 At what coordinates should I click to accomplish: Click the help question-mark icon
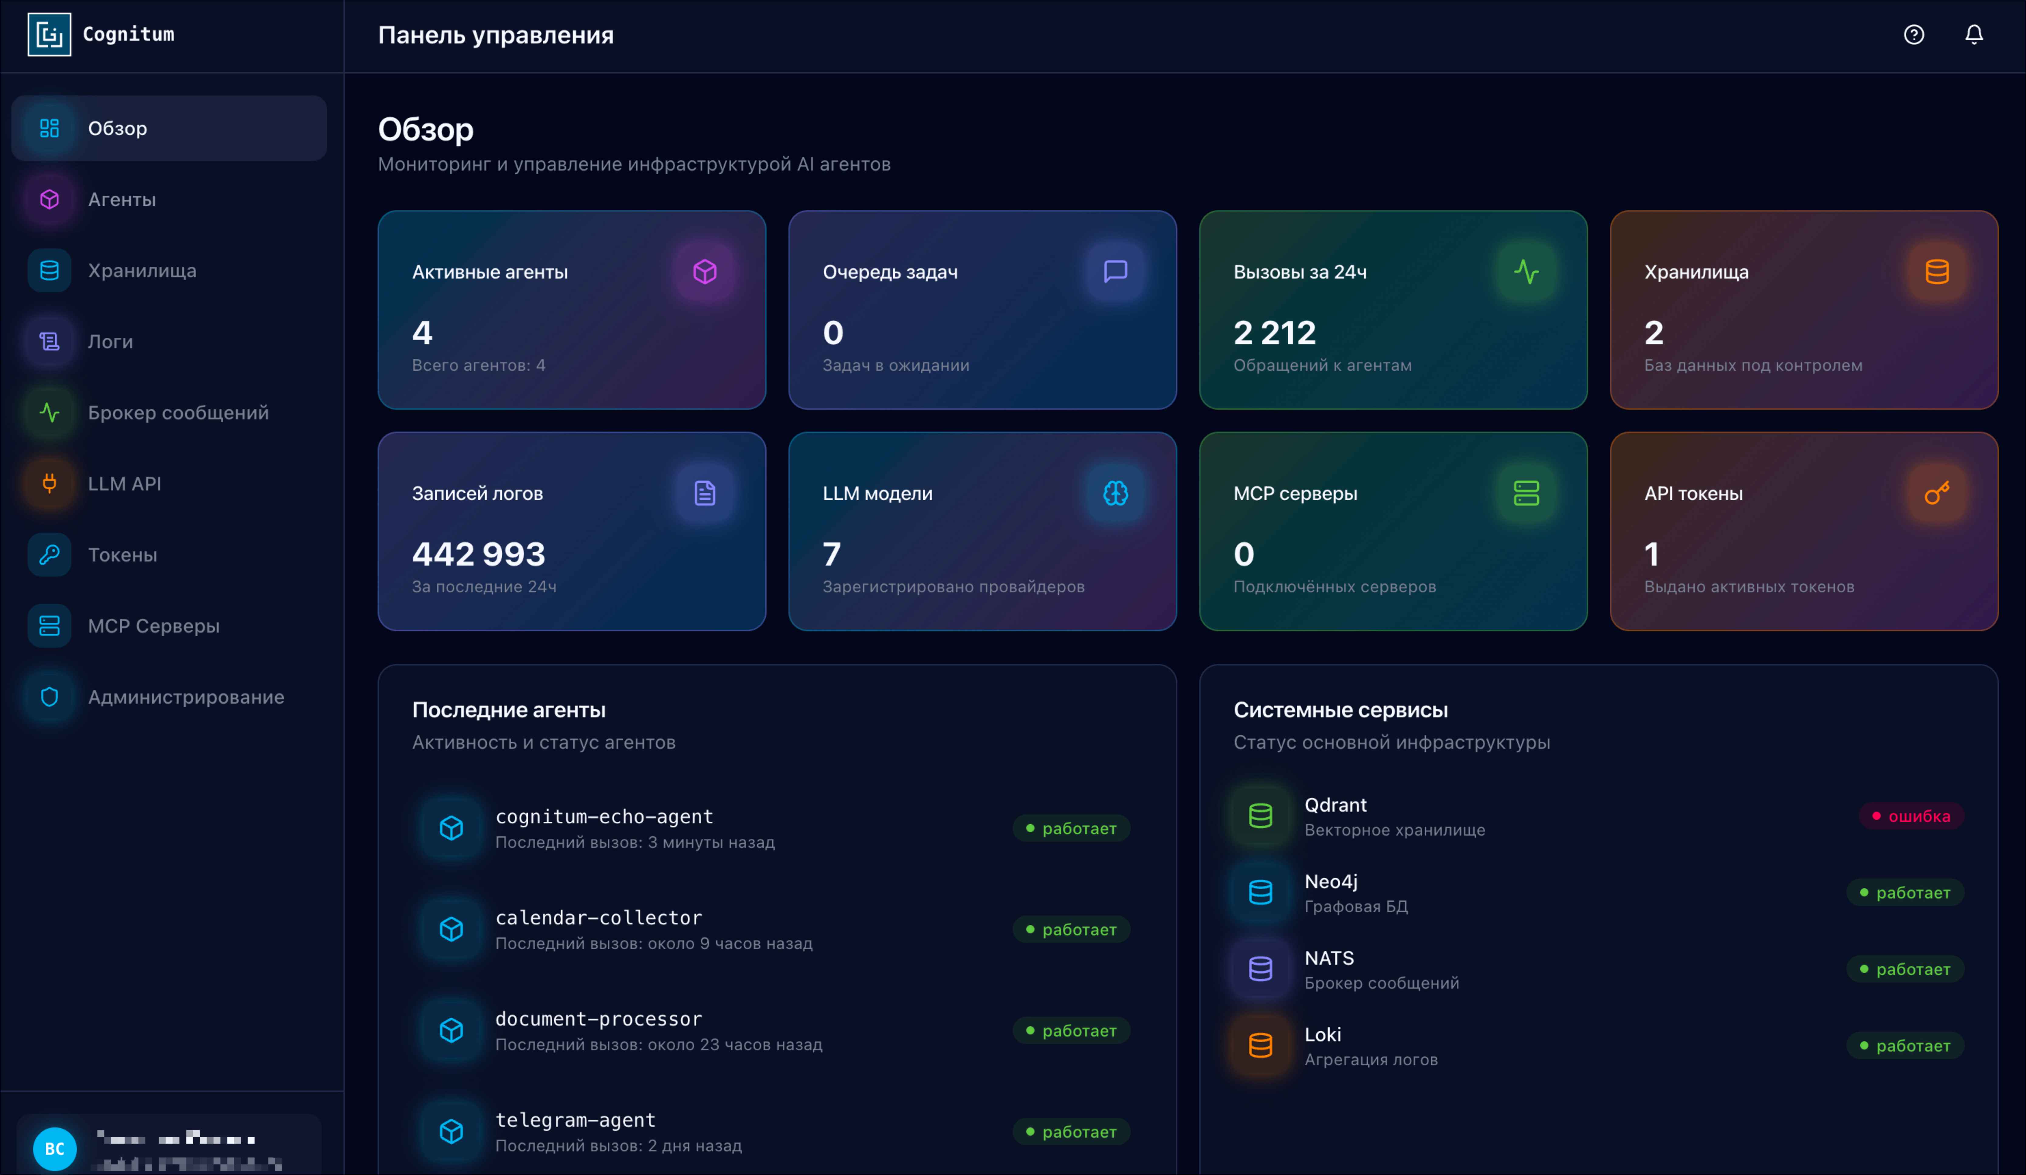click(1914, 35)
